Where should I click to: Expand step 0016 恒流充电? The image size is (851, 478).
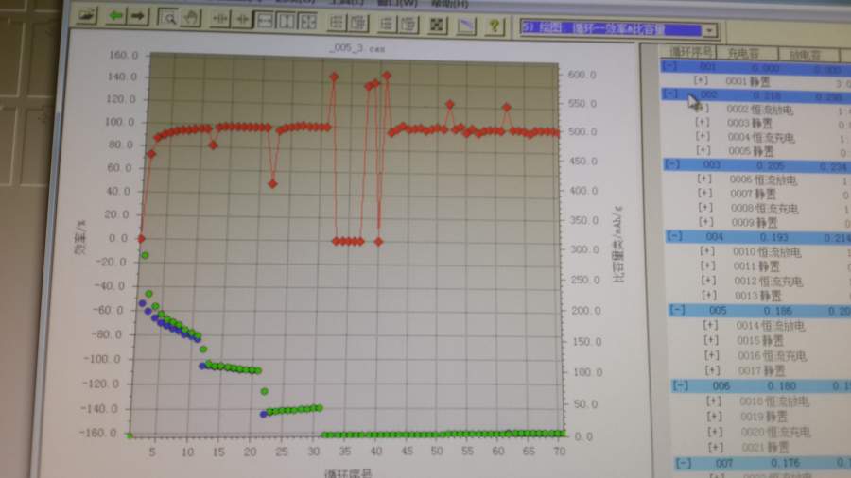(x=711, y=355)
